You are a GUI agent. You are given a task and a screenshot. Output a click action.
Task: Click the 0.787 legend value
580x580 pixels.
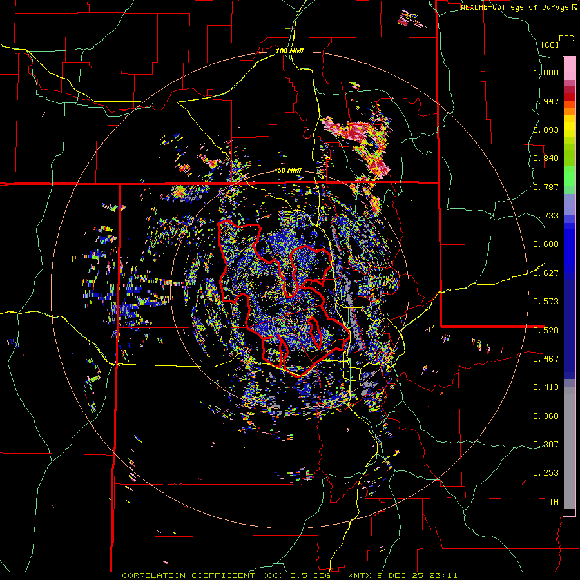546,187
